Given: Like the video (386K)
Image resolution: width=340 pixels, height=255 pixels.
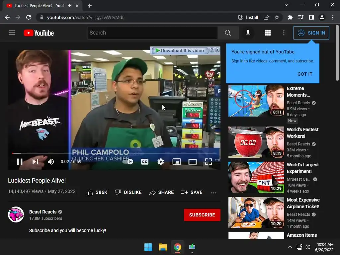Looking at the screenshot, I should pyautogui.click(x=97, y=192).
